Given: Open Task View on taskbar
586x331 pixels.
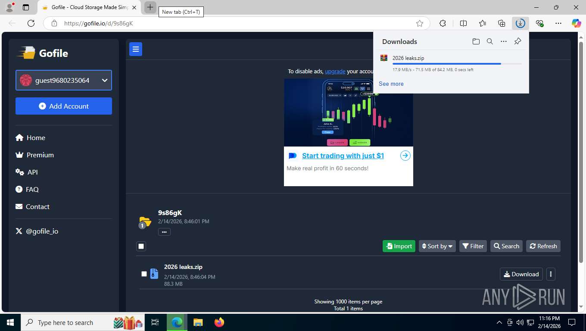Looking at the screenshot, I should (x=155, y=322).
